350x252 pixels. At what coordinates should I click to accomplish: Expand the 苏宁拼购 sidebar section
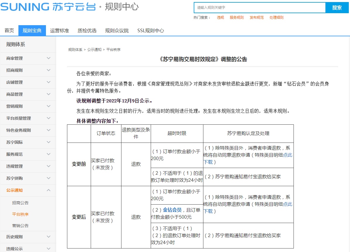(x=28, y=178)
